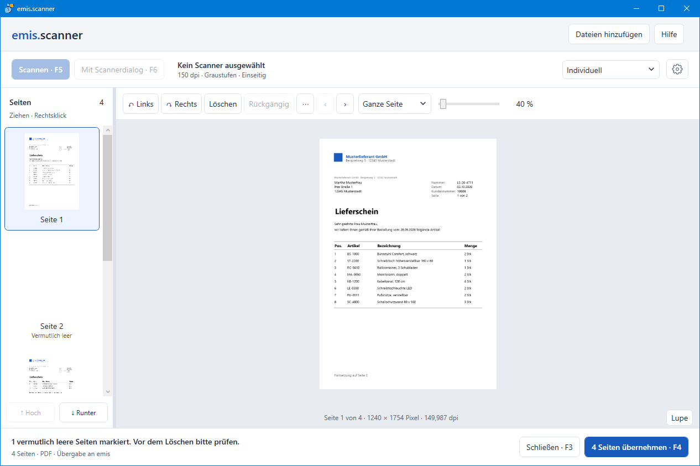Select the Seite 1 thumbnail

[52, 179]
